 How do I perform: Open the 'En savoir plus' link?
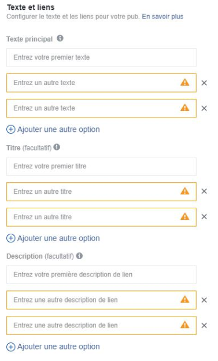click(162, 17)
